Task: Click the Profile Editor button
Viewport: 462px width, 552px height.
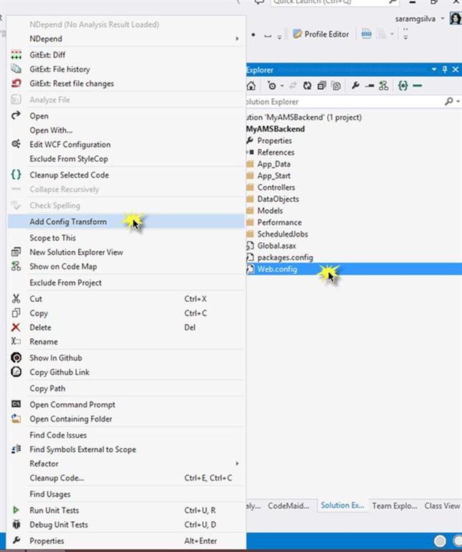Action: [321, 34]
